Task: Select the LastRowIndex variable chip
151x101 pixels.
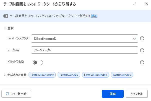Action: tap(122, 75)
